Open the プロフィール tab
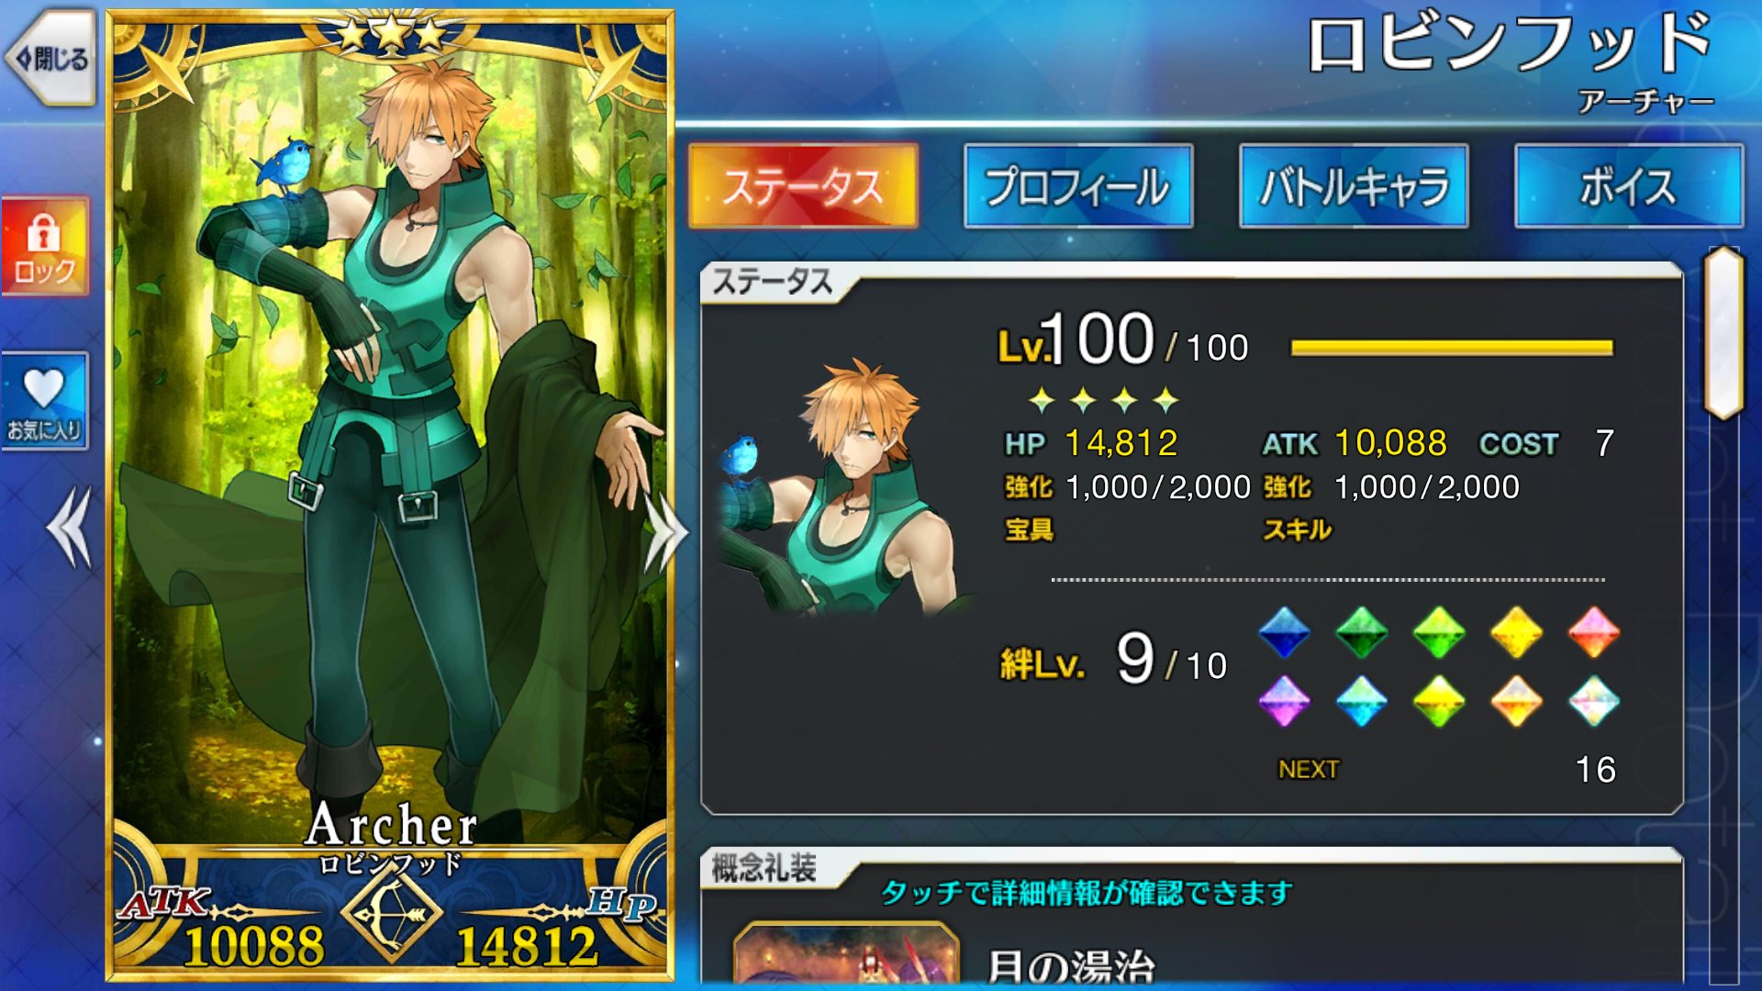 [1078, 186]
